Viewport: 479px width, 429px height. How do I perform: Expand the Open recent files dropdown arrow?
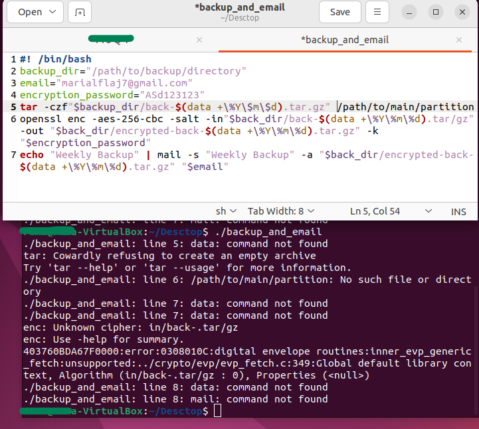(x=52, y=12)
